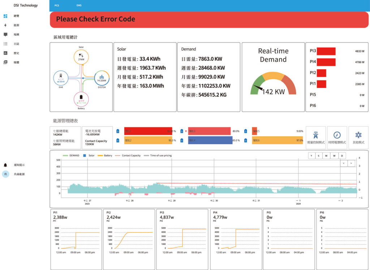Screen dimensions: 370x270
Task: Go to next chart period arrow
Action: click(x=351, y=164)
